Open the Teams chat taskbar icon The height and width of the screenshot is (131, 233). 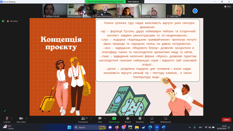(110, 127)
